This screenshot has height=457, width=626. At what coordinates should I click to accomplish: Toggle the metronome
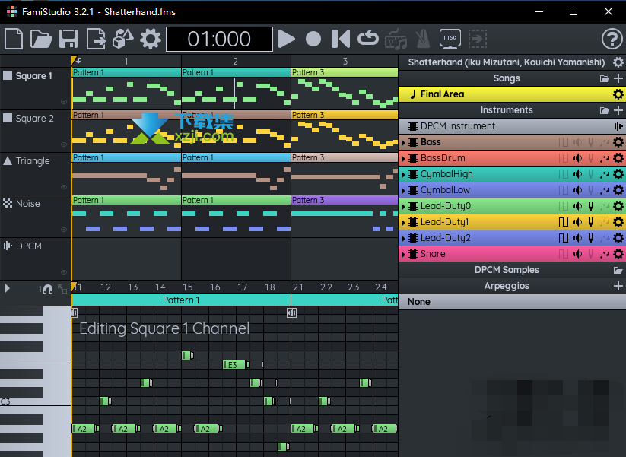tap(423, 39)
